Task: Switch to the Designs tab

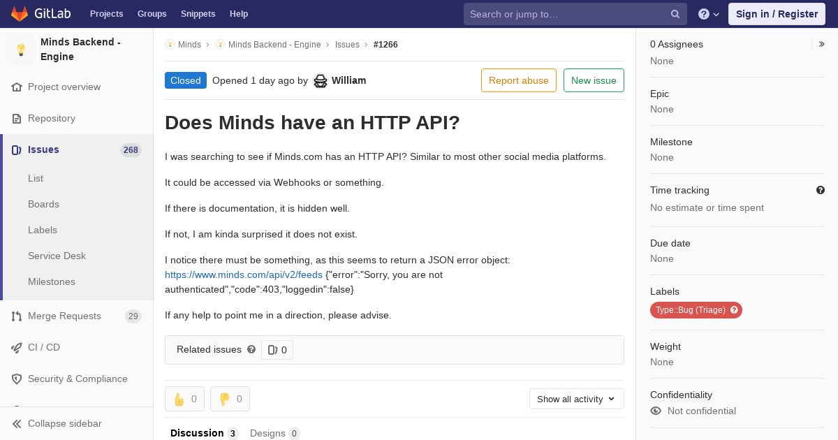Action: (274, 433)
